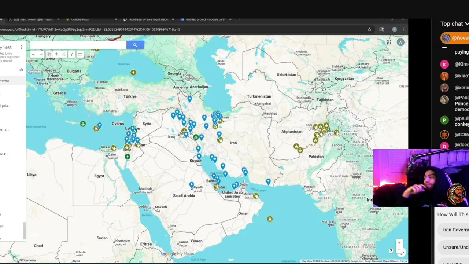
Task: Select the Add marker tool
Action: (56, 54)
